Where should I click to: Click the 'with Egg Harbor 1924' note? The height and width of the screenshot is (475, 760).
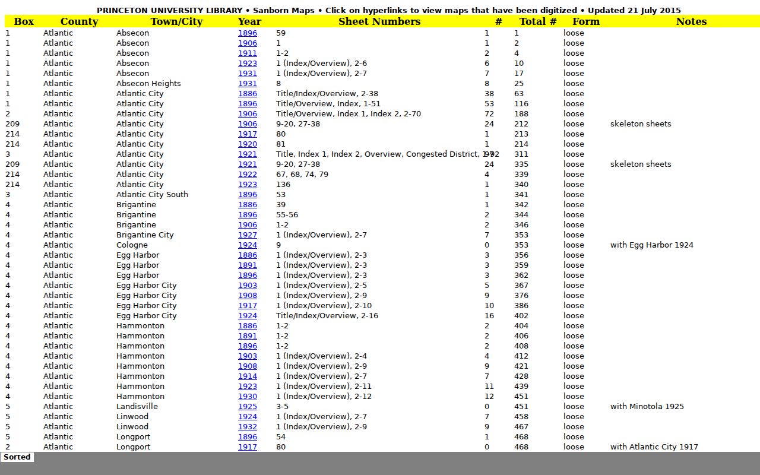pos(652,245)
